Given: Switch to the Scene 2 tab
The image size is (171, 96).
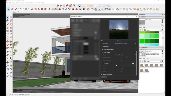Looking at the screenshot, I should click(20, 12).
